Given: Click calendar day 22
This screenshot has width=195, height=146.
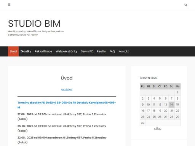Looking at the screenshot, I should (x=177, y=111).
